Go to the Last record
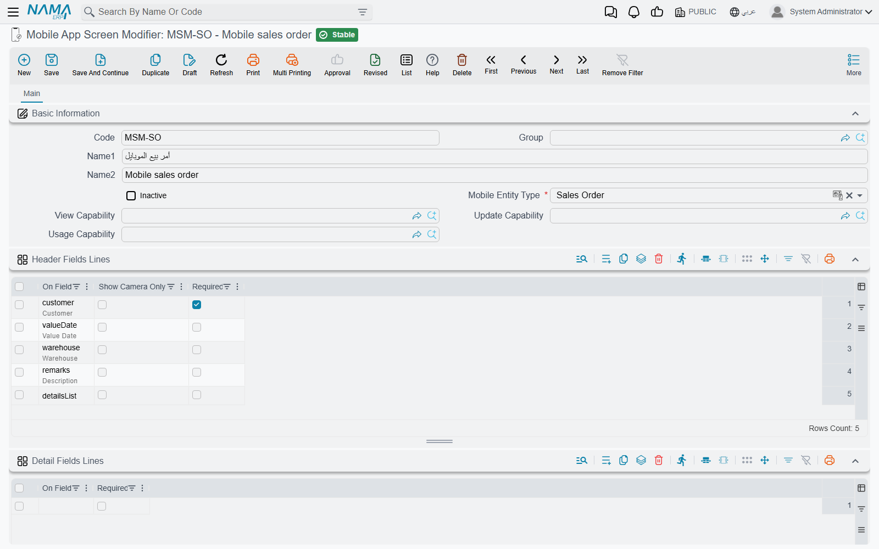 [582, 64]
